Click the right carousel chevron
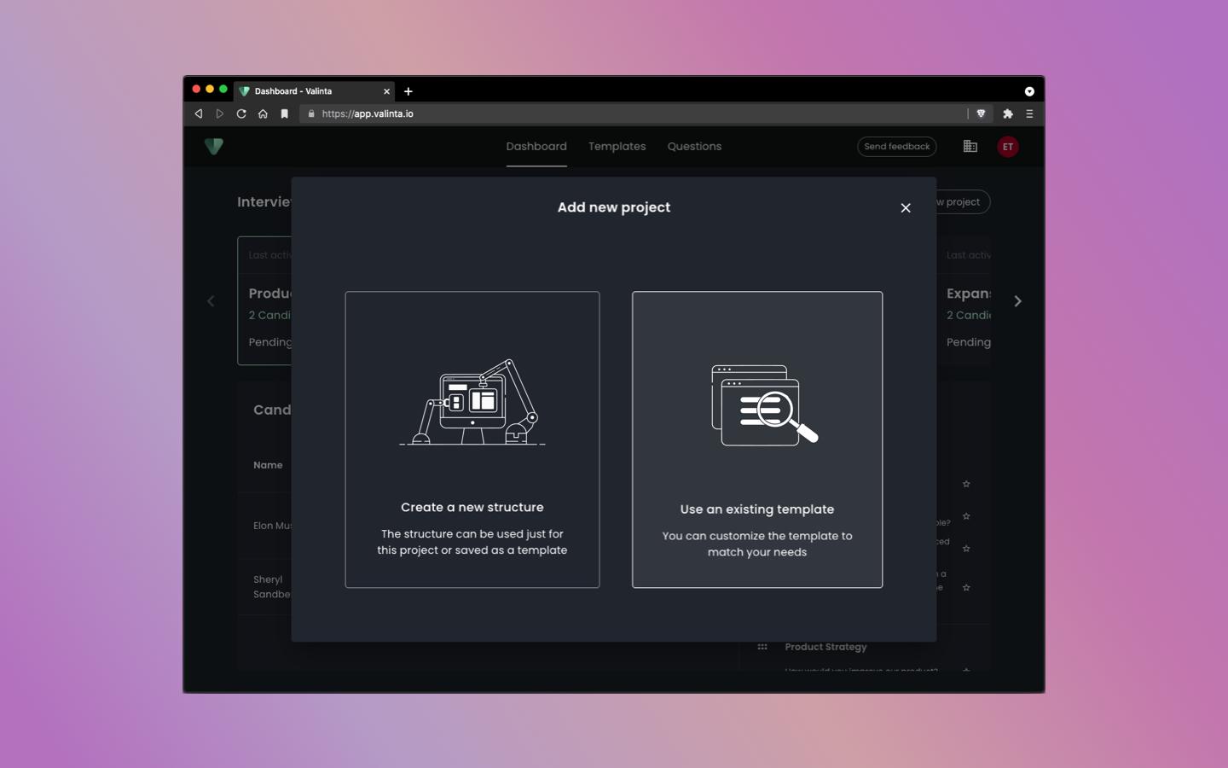The width and height of the screenshot is (1228, 768). tap(1017, 300)
